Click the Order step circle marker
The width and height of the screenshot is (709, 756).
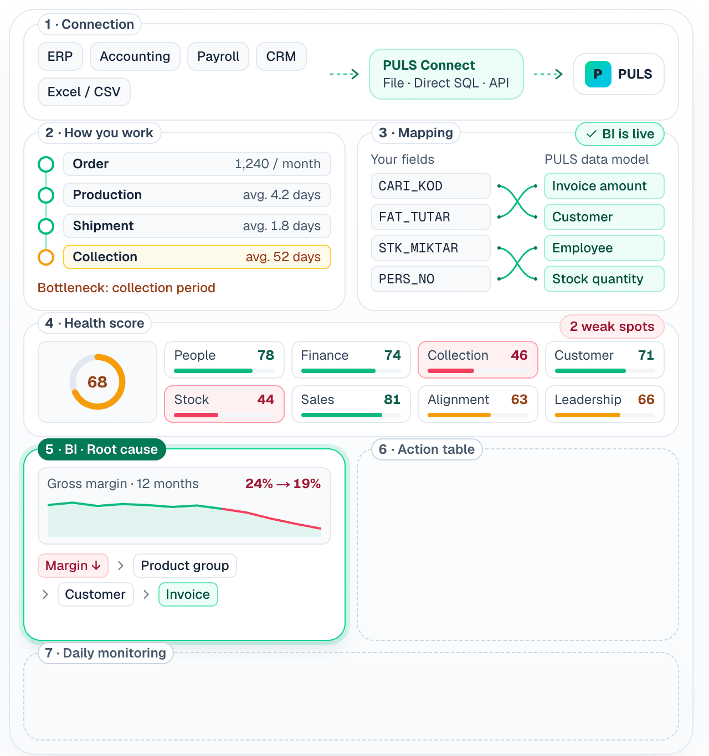click(x=46, y=164)
